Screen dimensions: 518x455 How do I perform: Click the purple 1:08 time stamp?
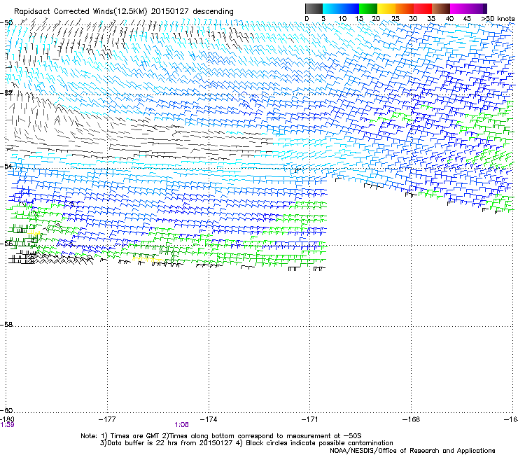pos(182,425)
